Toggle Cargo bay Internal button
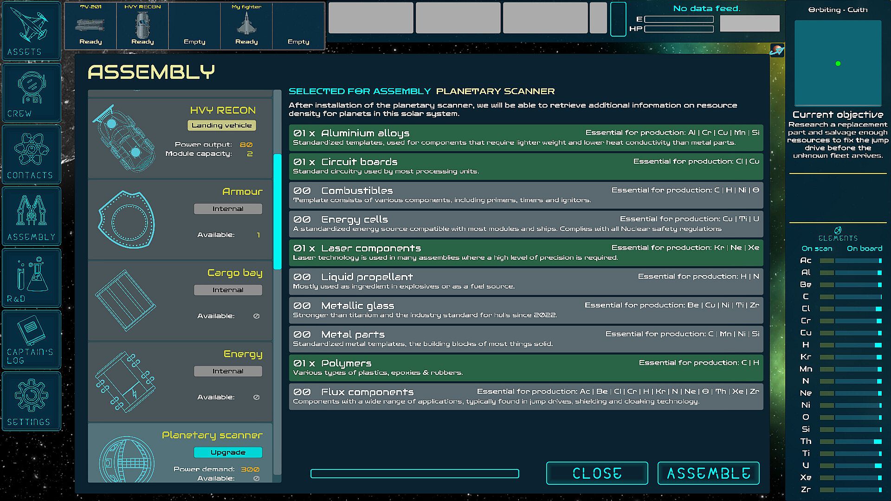 (228, 290)
